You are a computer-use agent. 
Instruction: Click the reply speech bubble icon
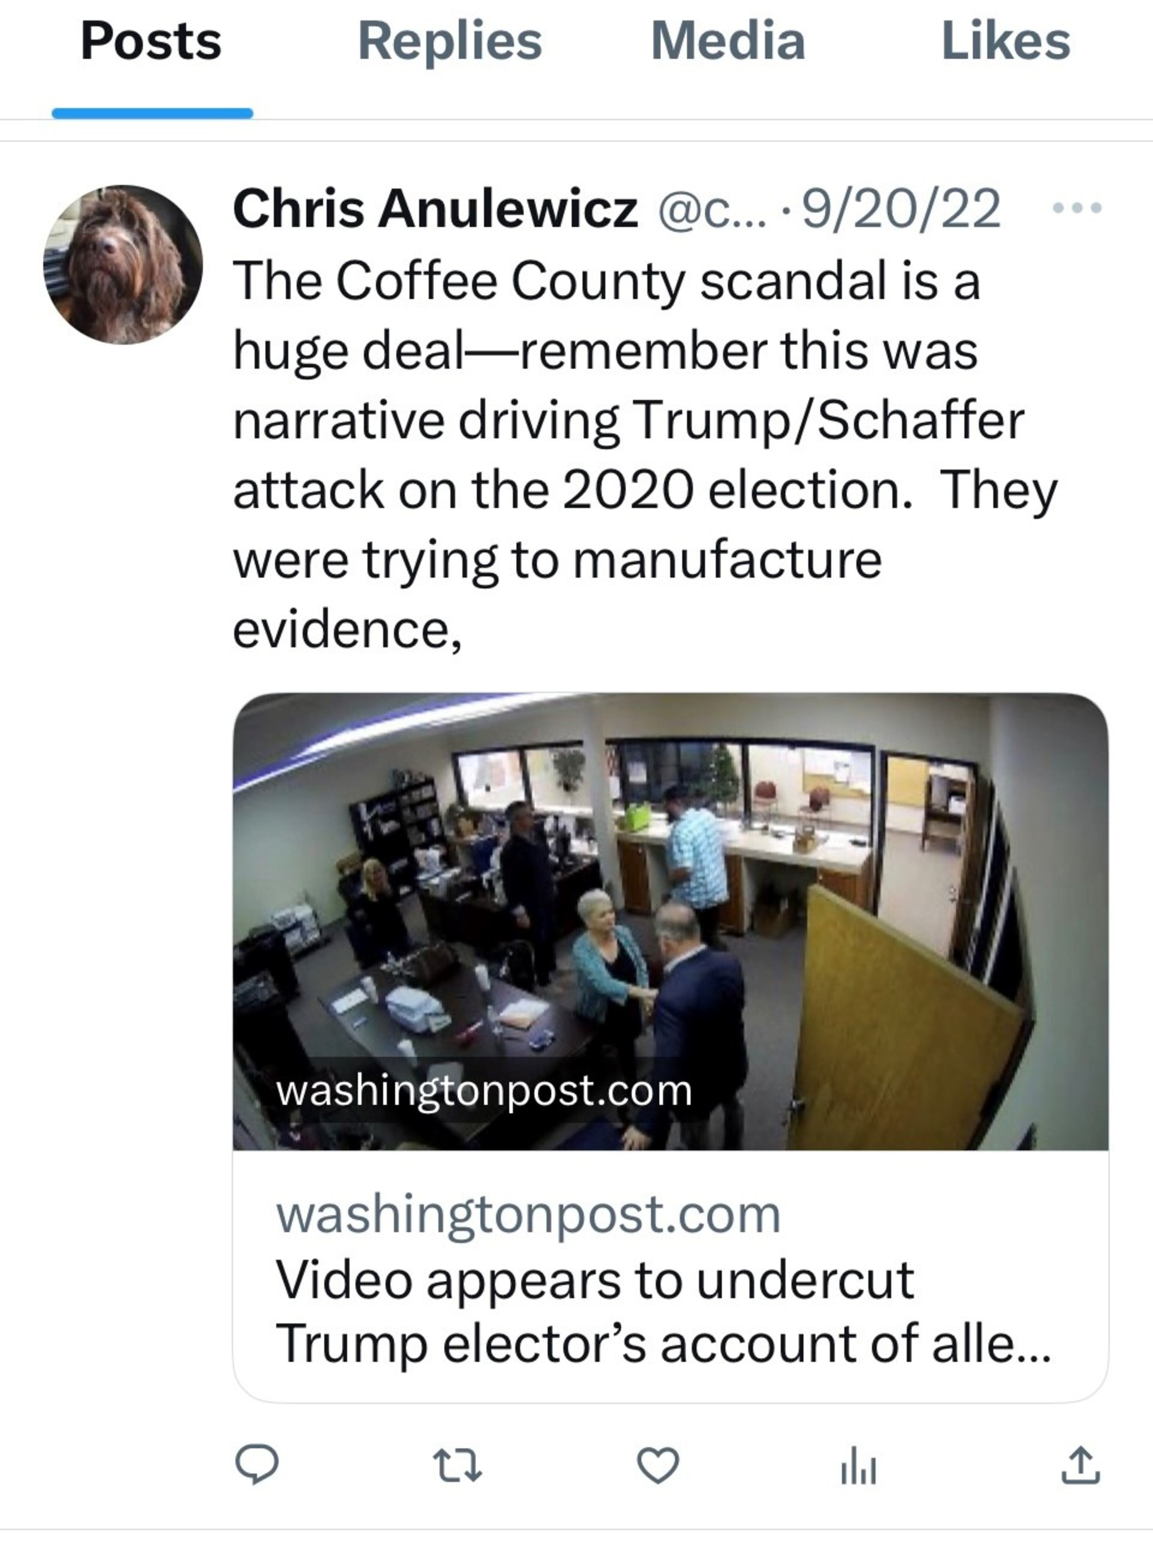tap(258, 1462)
